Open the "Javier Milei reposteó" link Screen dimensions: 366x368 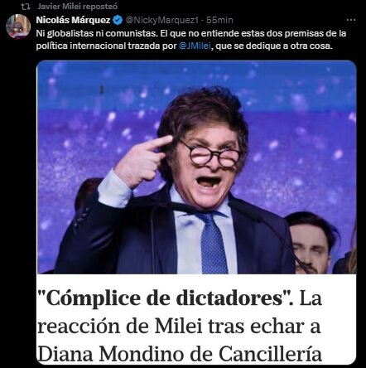pos(77,6)
